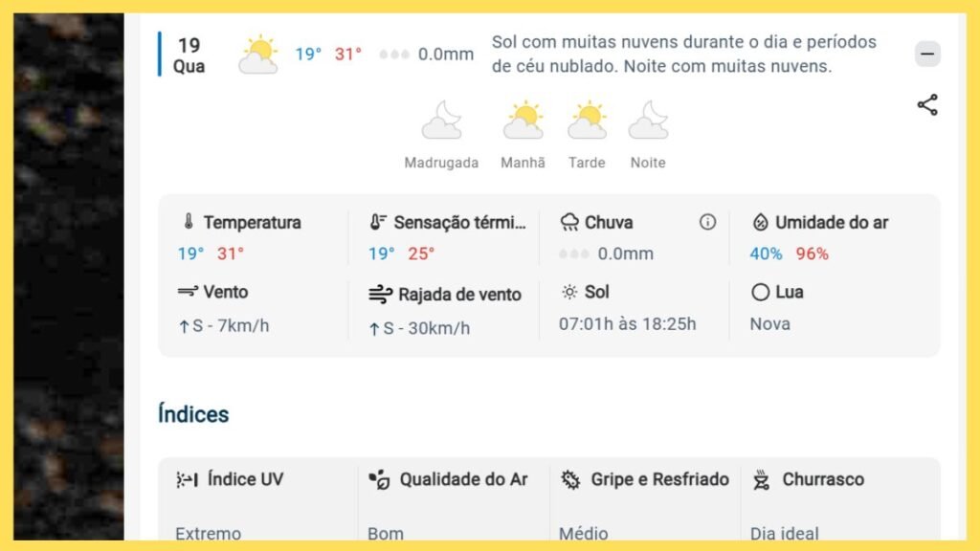The width and height of the screenshot is (980, 551).
Task: Click the Lua new moon icon
Action: (x=760, y=292)
